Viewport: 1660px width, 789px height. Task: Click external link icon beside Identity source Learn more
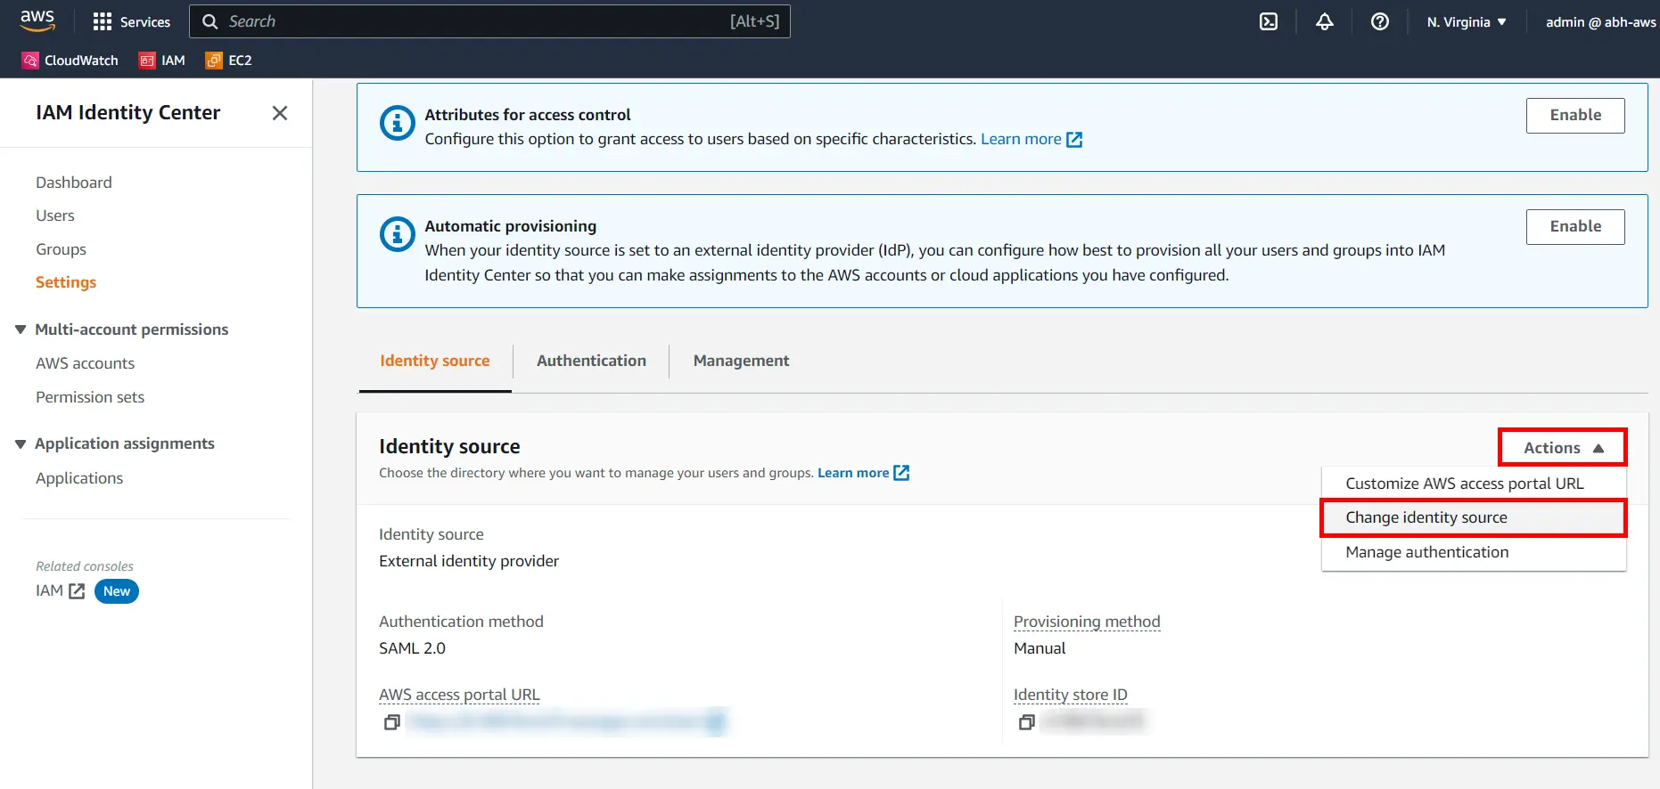[x=901, y=473]
